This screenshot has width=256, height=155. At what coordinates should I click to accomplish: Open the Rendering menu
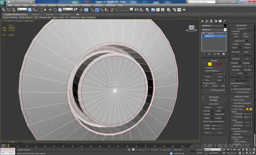pos(86,5)
